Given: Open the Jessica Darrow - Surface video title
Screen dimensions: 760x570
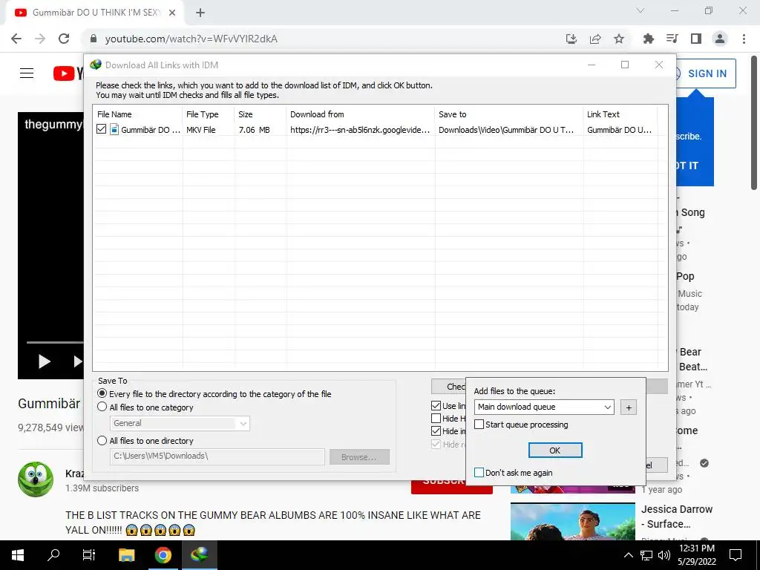Looking at the screenshot, I should coord(677,517).
